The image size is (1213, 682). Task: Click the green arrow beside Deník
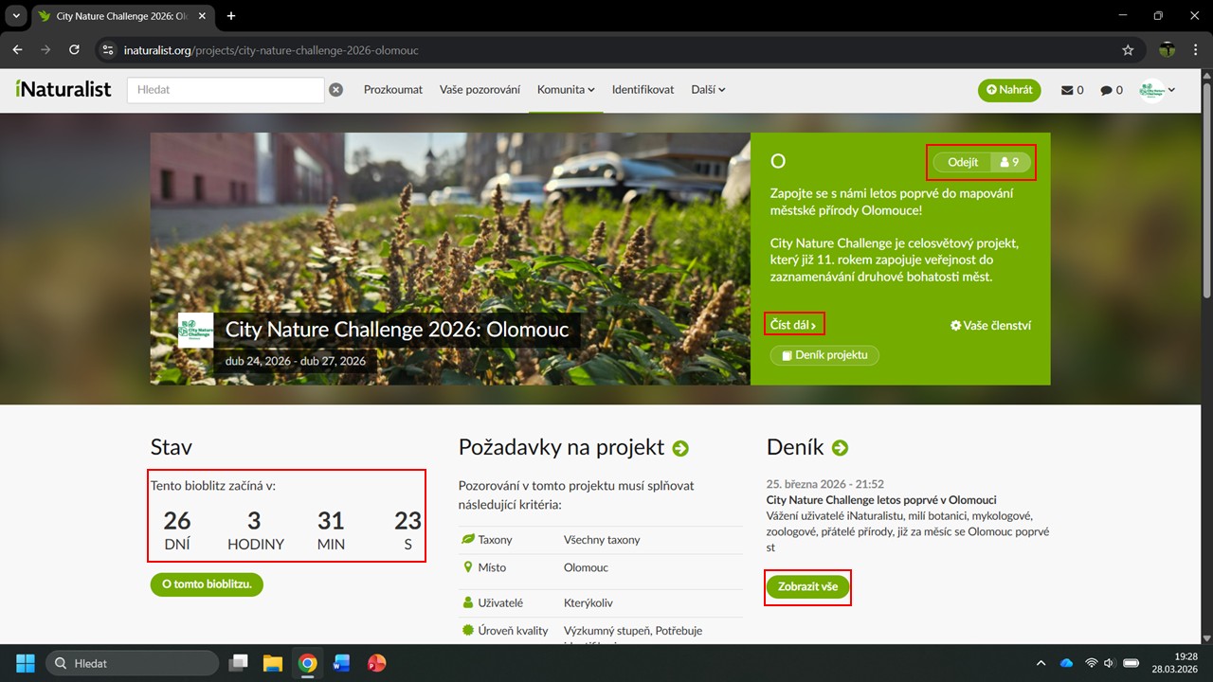(x=840, y=448)
